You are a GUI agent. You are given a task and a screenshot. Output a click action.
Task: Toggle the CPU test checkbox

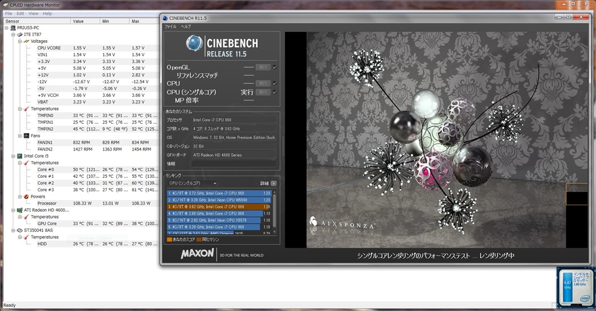(x=275, y=84)
